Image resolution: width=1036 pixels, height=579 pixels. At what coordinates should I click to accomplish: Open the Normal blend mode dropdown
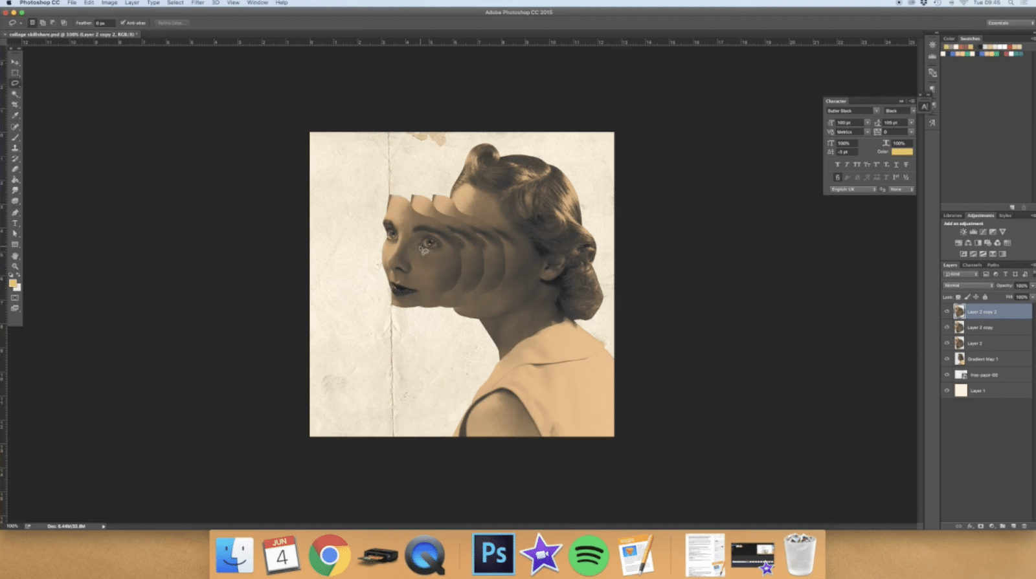pos(968,285)
